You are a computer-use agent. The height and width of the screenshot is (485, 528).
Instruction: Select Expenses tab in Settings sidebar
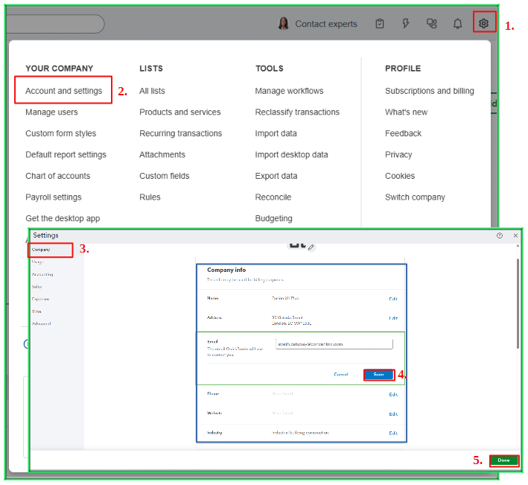tap(40, 299)
